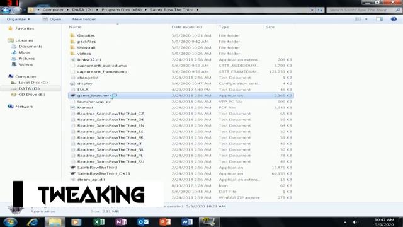Select the SaintsRowTheThird application
This screenshot has width=403, height=227.
[97, 168]
